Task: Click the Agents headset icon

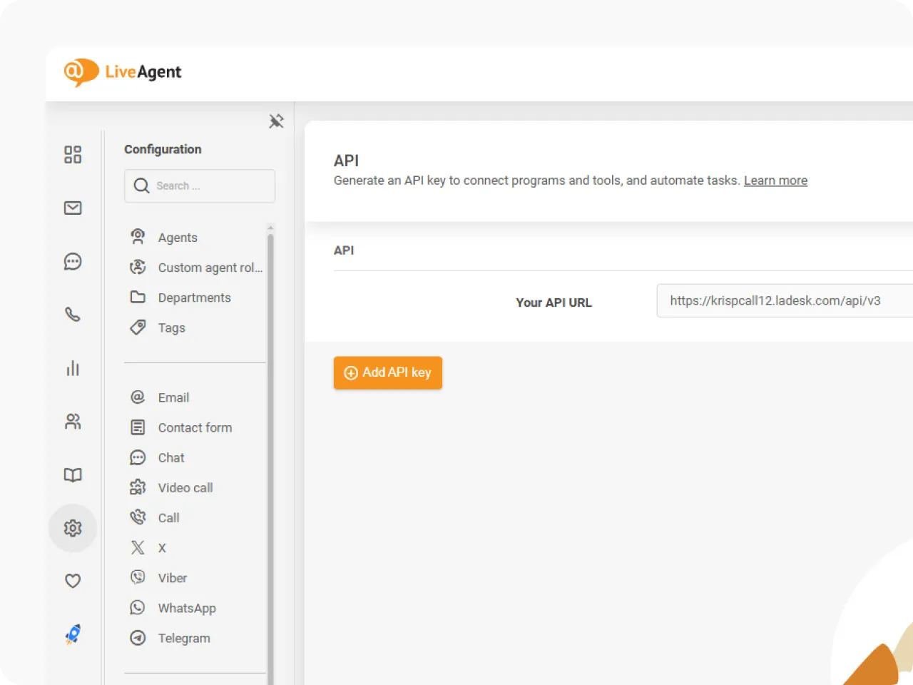Action: pos(138,237)
